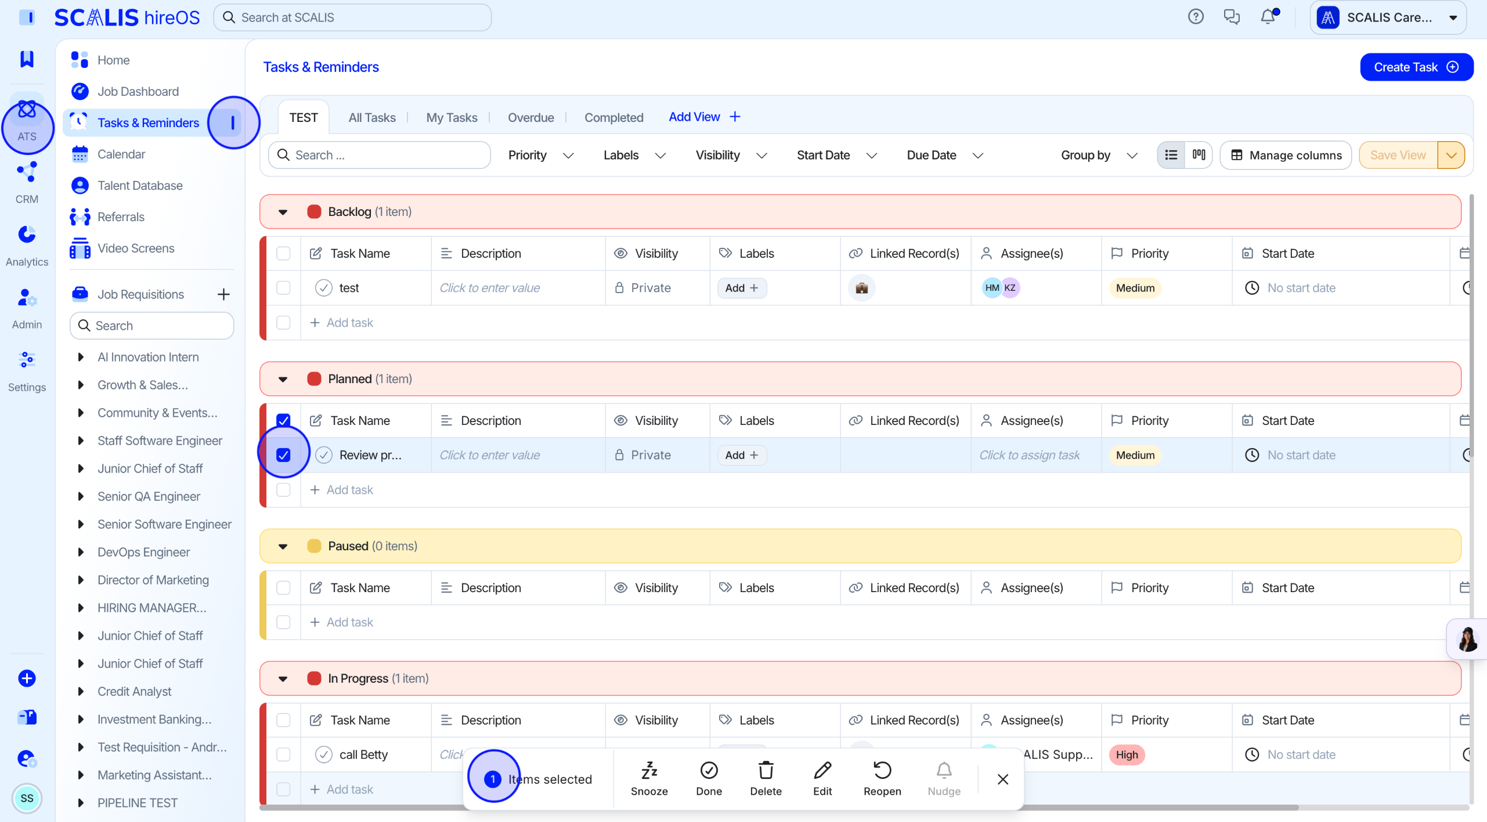This screenshot has width=1487, height=822.
Task: Snooze the selected task
Action: point(649,778)
